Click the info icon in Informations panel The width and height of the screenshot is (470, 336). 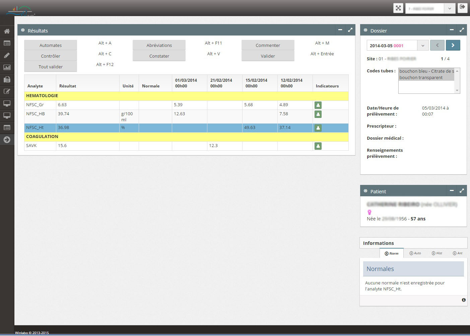click(x=464, y=300)
